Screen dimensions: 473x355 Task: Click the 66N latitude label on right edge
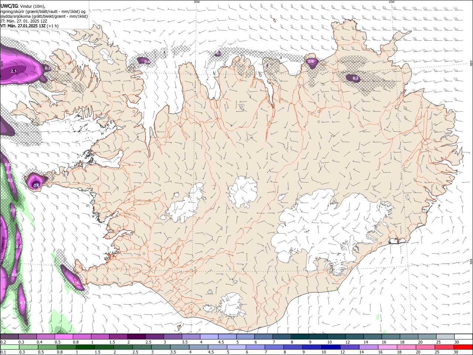click(471, 64)
